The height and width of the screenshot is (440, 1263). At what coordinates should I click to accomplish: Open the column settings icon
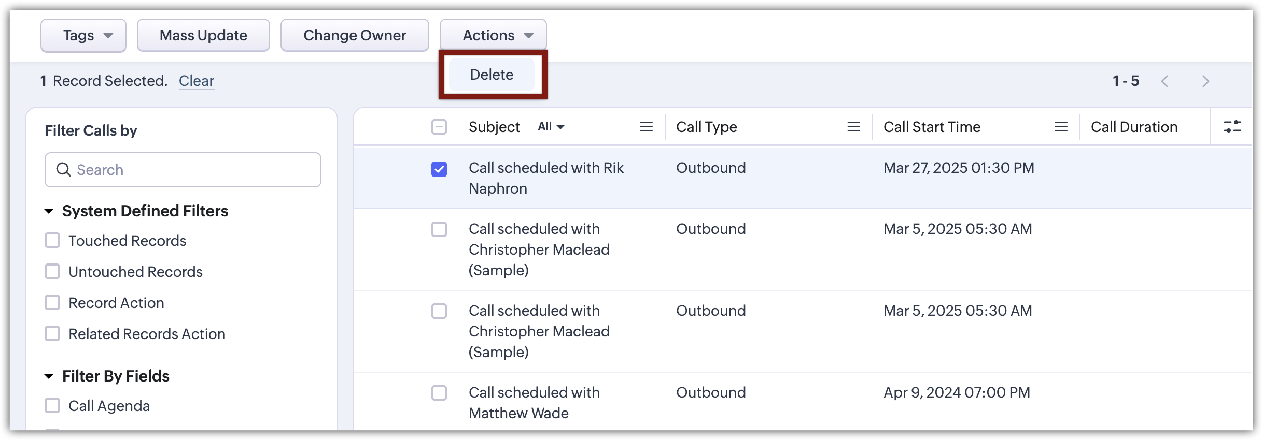[1232, 127]
